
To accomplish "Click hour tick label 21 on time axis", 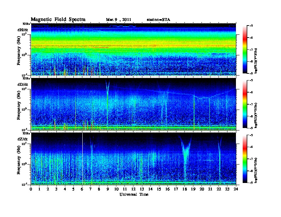I will coord(210,189).
